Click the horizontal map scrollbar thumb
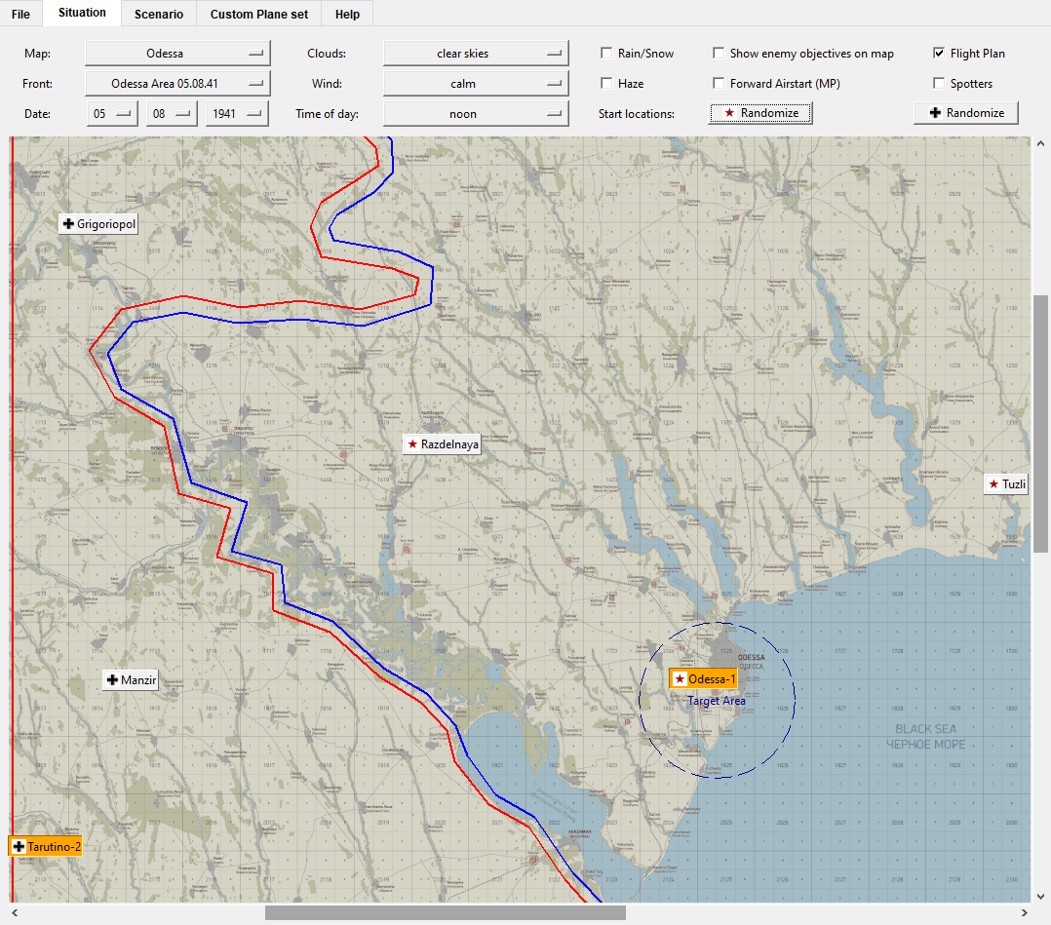This screenshot has width=1051, height=925. [x=445, y=913]
